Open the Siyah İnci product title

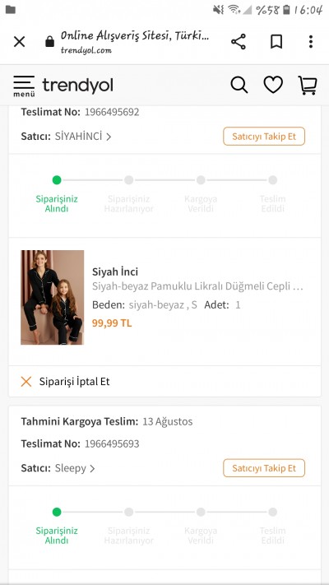(115, 272)
